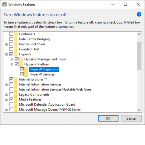Check the Device Lockdown checkbox

[x=11, y=44]
